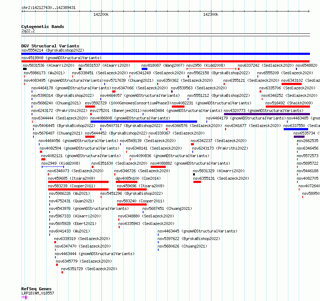The width and height of the screenshot is (320, 301).
Task: Click the black nsv5831329 (Almarri2020) block
Action: 194,174
